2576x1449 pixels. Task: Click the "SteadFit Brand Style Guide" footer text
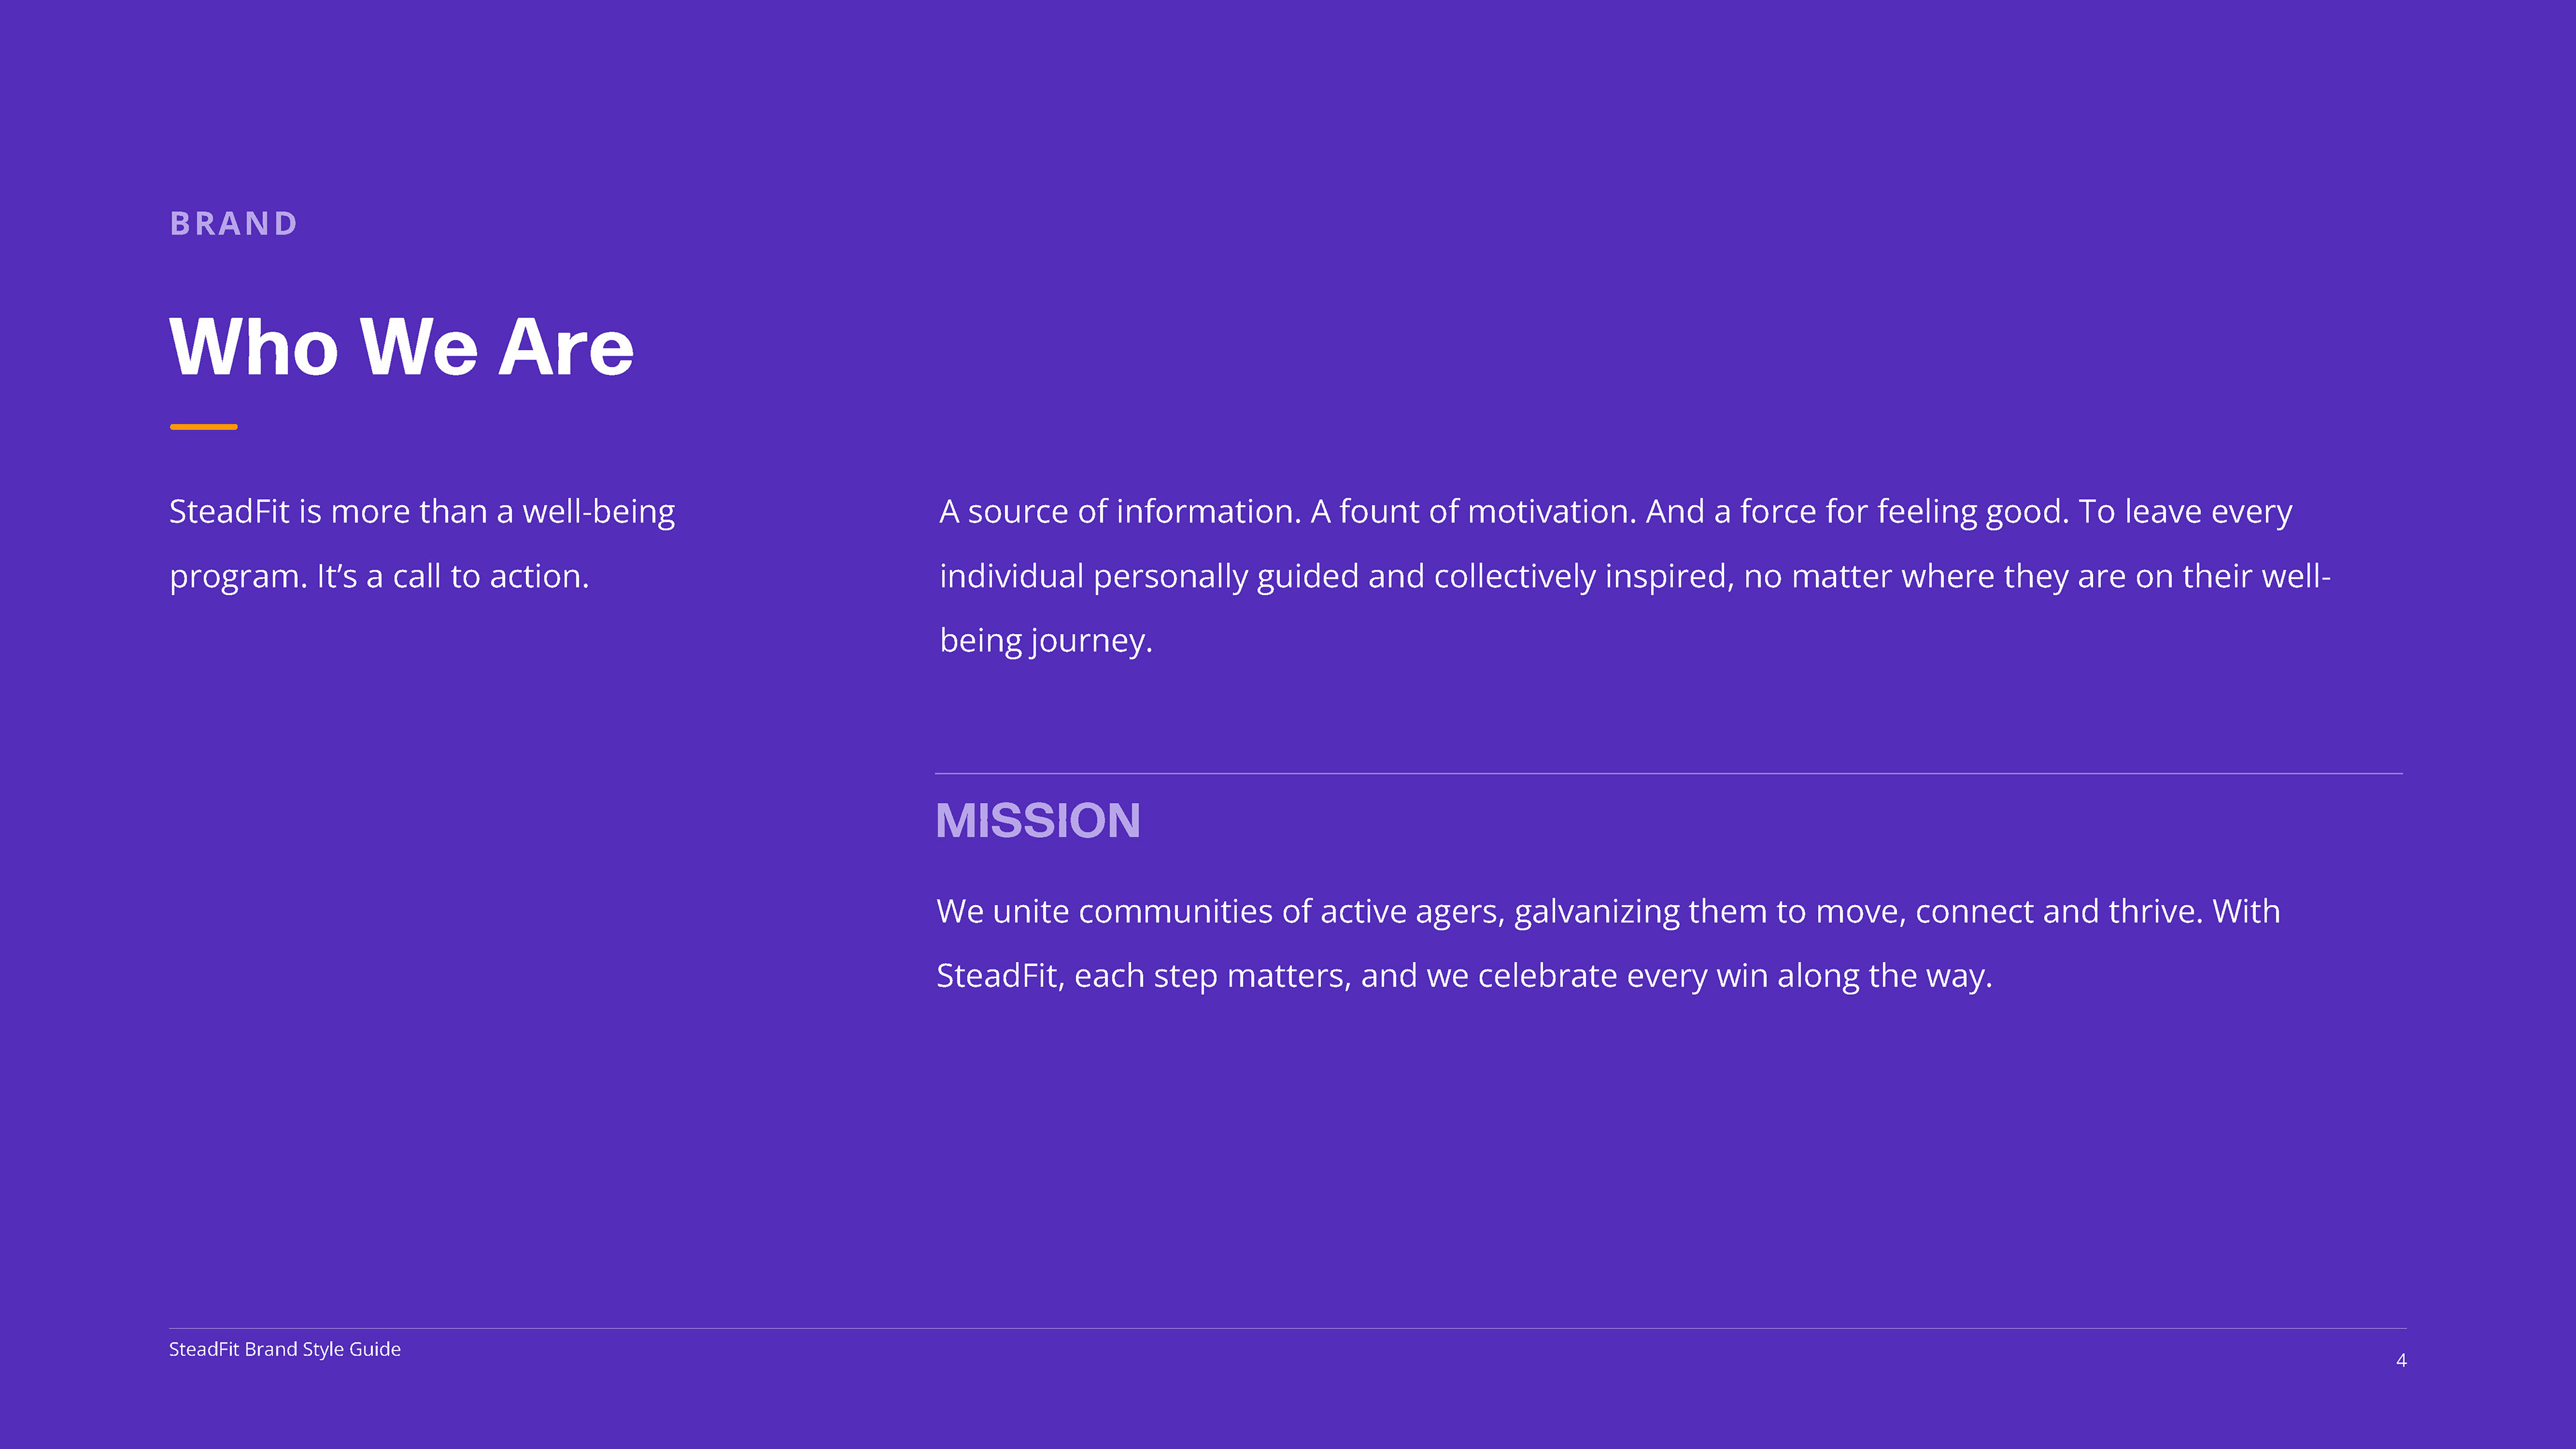pos(284,1349)
